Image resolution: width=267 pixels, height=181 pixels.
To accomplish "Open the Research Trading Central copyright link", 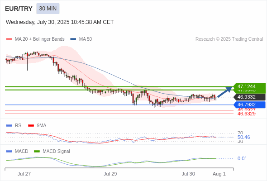I will [229, 39].
